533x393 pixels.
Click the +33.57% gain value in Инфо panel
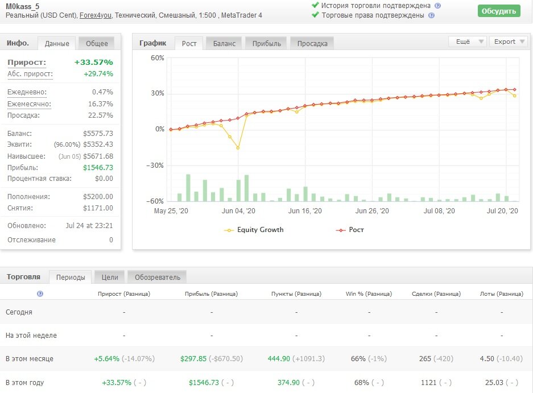click(93, 62)
